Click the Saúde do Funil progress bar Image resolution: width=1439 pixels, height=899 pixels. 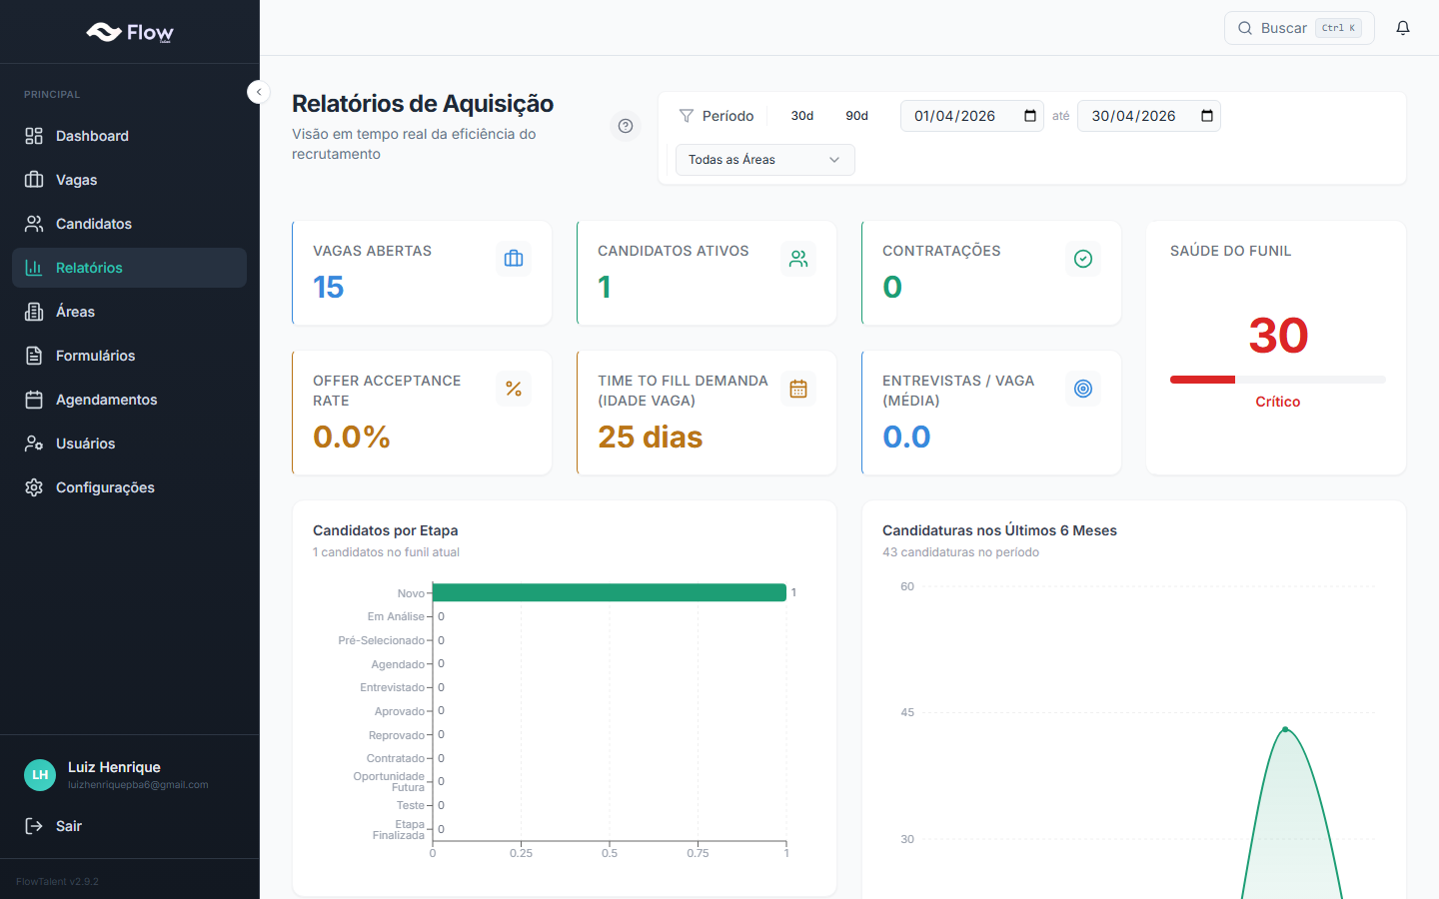(x=1277, y=380)
